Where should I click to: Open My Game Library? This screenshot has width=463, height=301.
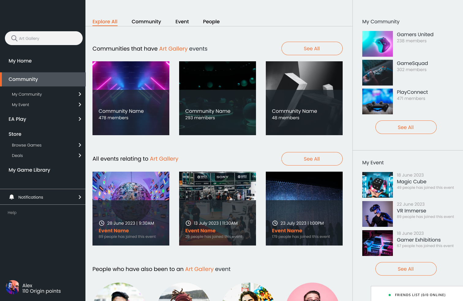(x=29, y=170)
